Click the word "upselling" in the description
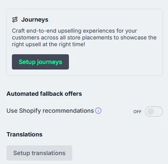Viewport: 168px width, 164px height. point(70,31)
